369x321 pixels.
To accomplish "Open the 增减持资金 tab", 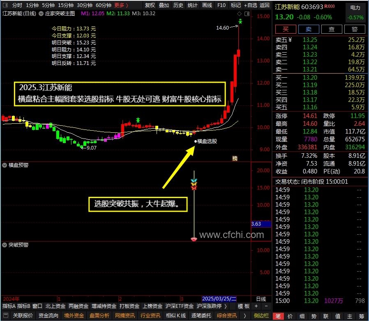I will click(104, 306).
